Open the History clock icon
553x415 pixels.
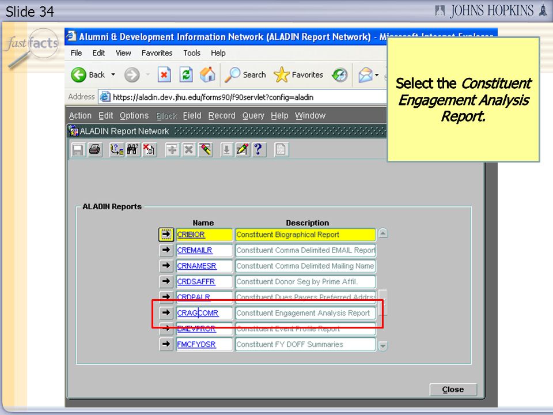340,75
